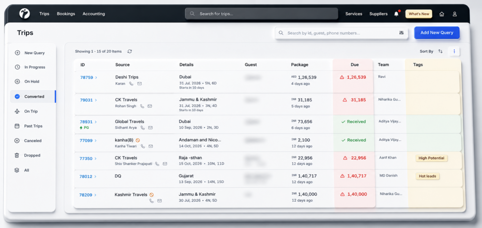This screenshot has height=228, width=482.
Task: Call Karan via phone icon
Action: [x=131, y=84]
